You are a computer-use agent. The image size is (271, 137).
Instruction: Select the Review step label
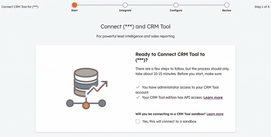[x=227, y=10]
